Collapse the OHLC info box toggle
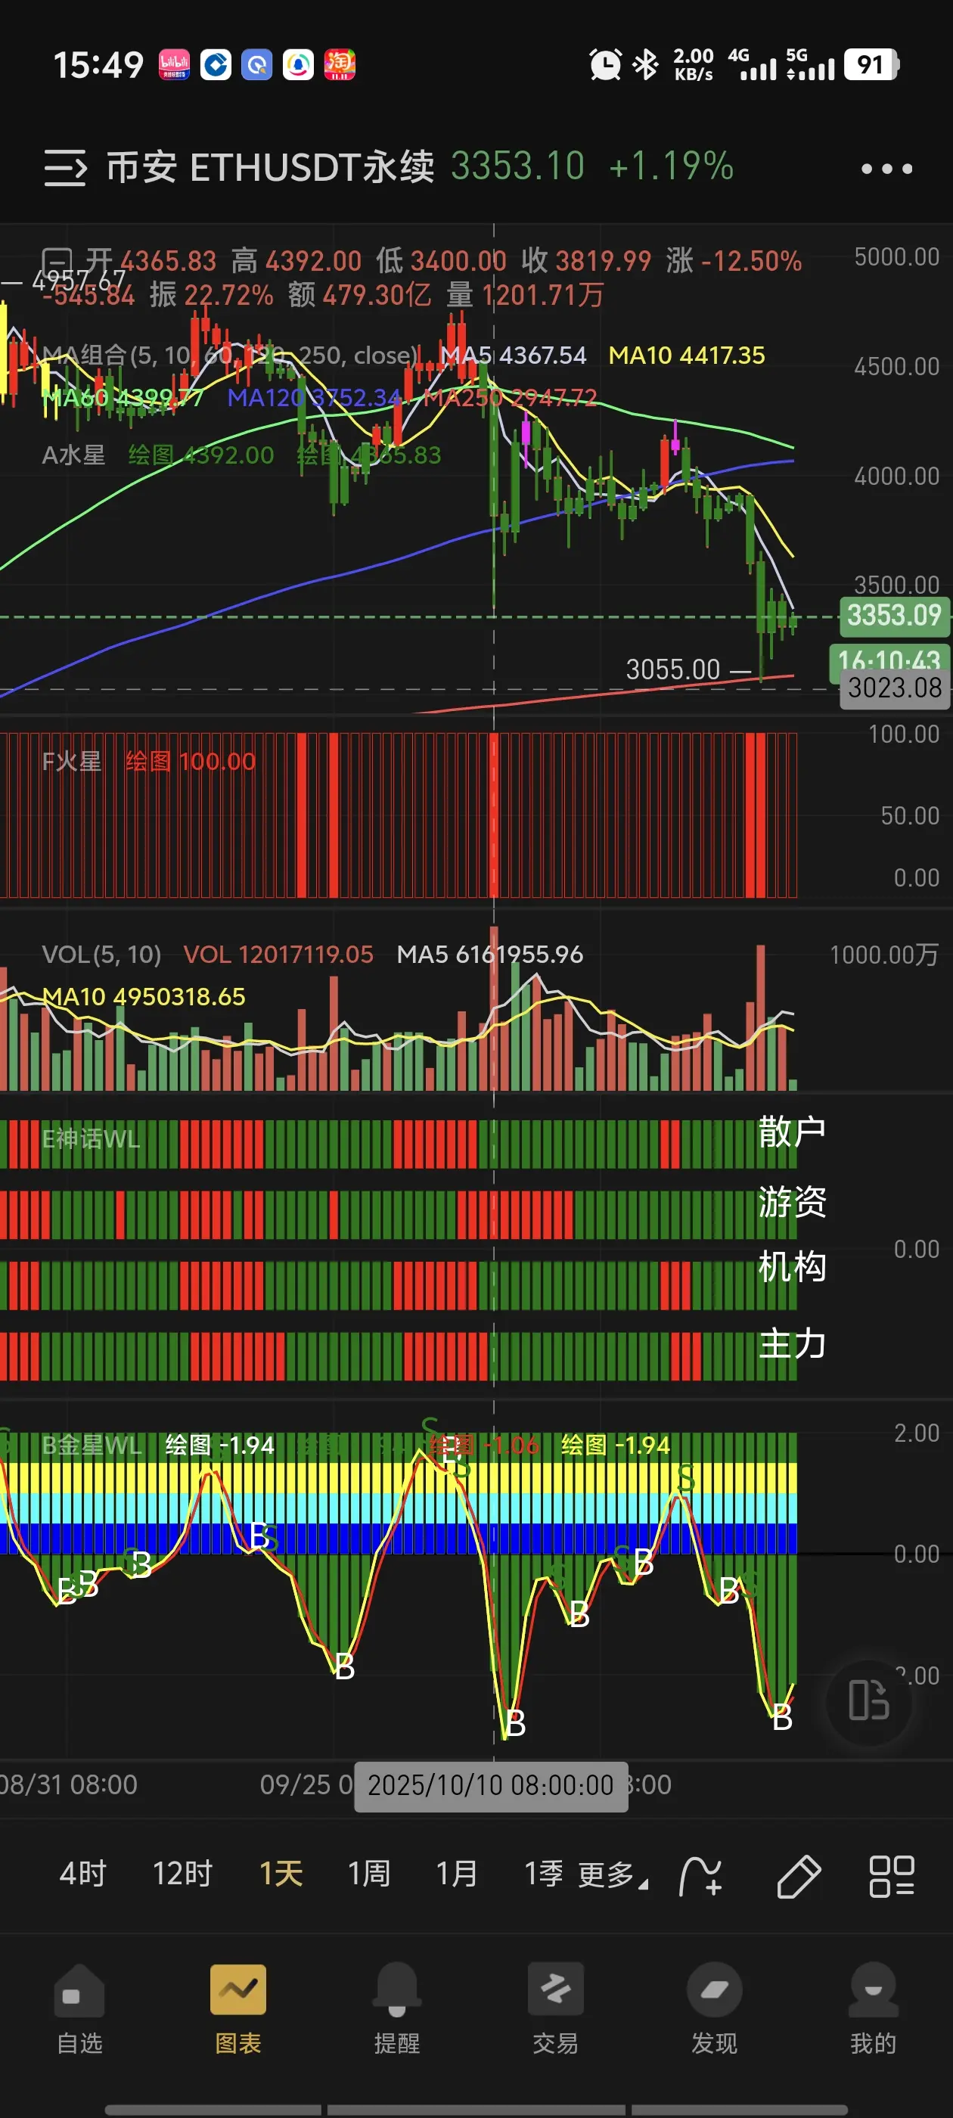Image resolution: width=953 pixels, height=2118 pixels. [57, 261]
